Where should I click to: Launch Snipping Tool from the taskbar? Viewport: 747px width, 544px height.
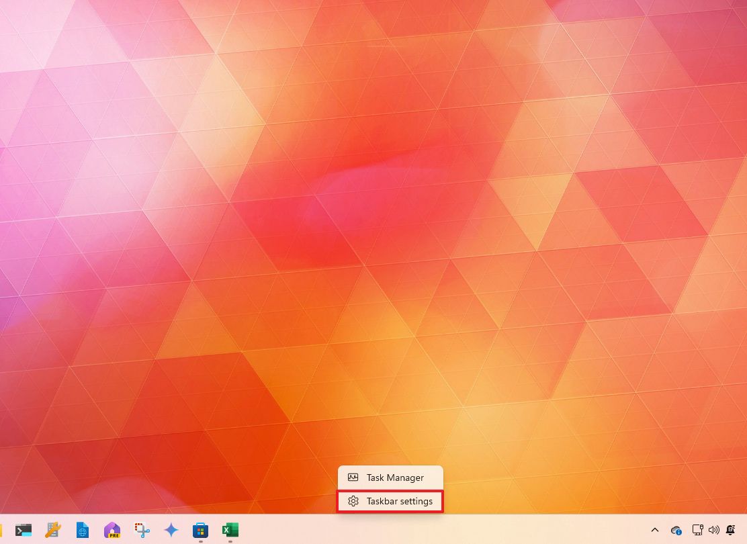coord(142,531)
